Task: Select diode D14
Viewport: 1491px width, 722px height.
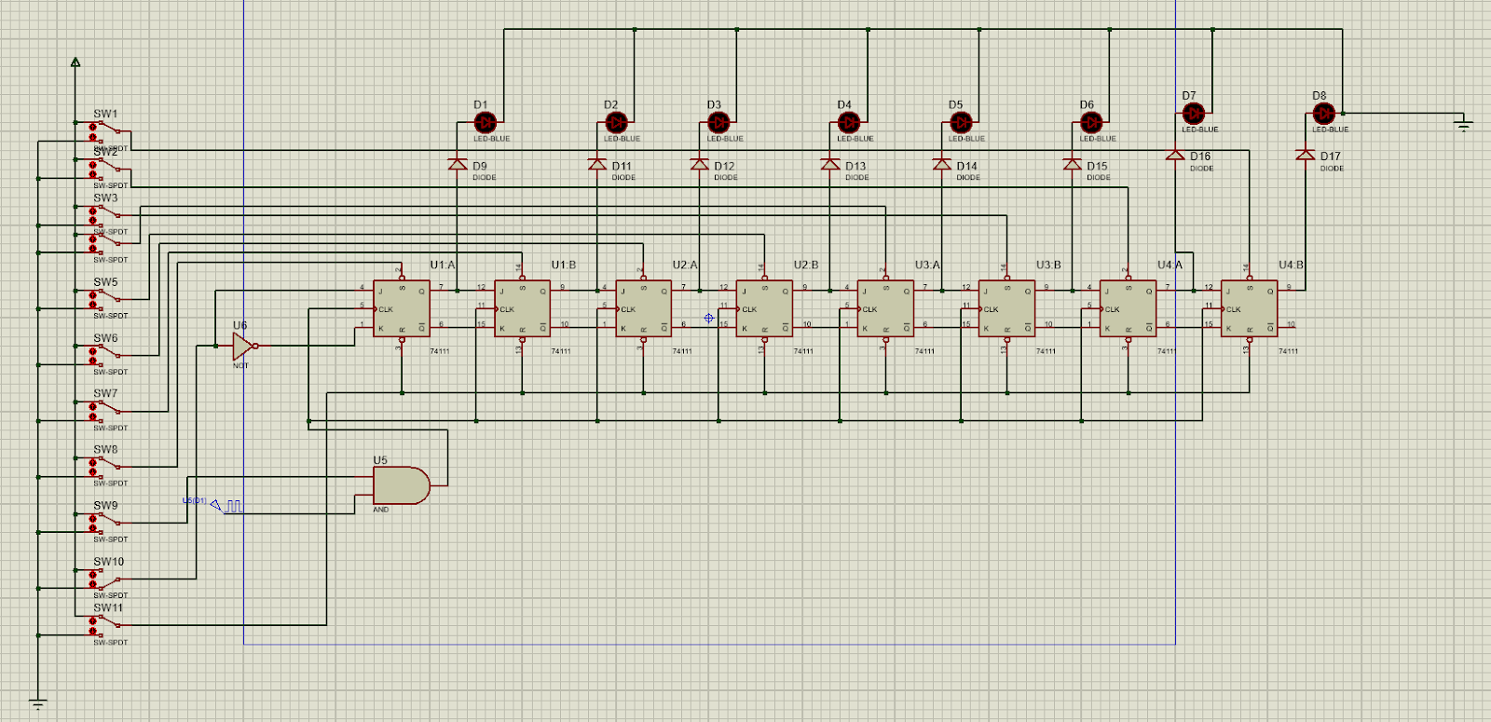Action: (942, 164)
